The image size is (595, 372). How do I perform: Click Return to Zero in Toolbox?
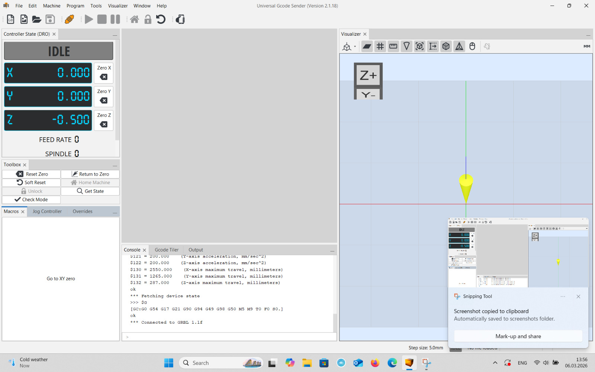pos(90,174)
